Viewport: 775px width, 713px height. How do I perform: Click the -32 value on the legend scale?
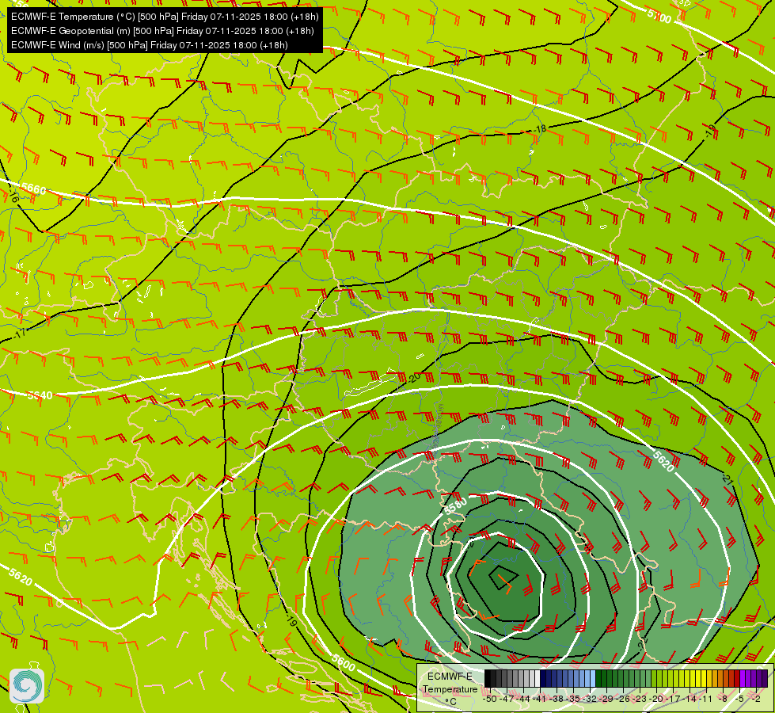(x=590, y=700)
